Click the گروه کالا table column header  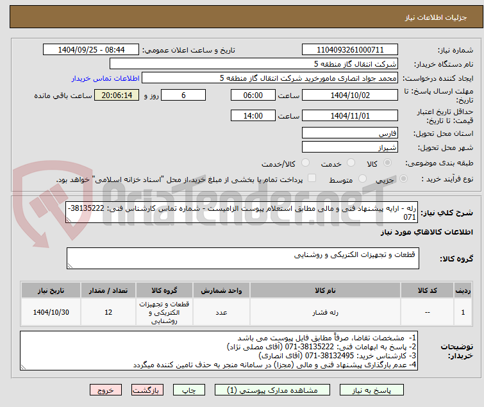164,290
